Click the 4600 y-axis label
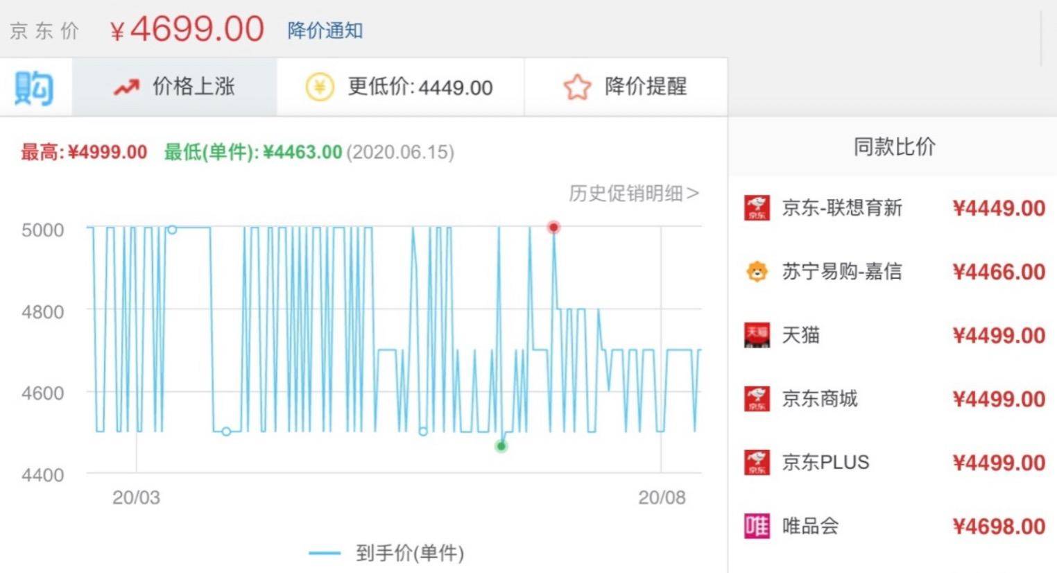The width and height of the screenshot is (1057, 573). click(43, 393)
